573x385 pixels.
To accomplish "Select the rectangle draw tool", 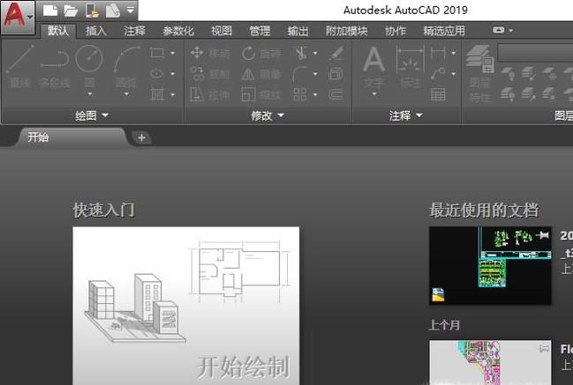I will pos(157,53).
